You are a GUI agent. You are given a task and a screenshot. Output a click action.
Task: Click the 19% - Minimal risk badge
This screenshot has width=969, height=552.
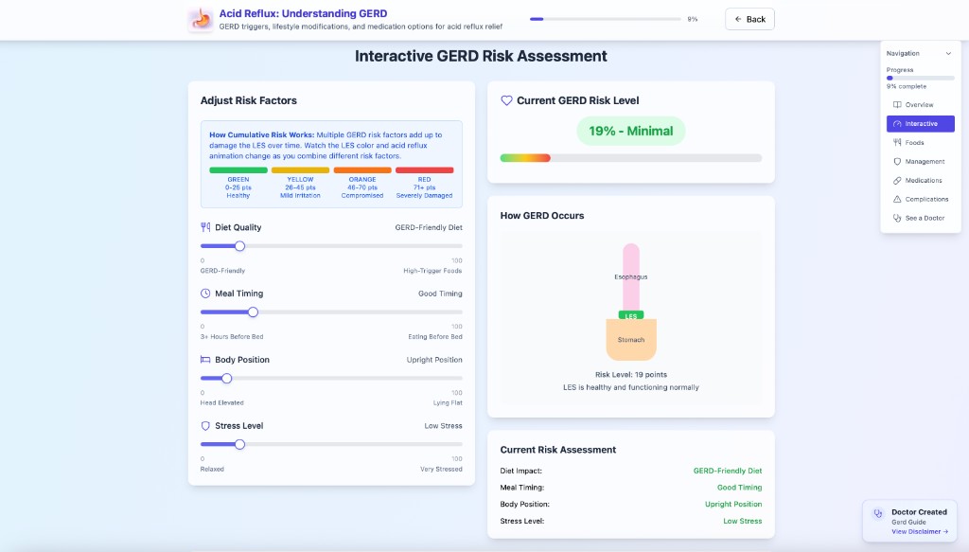click(x=630, y=131)
